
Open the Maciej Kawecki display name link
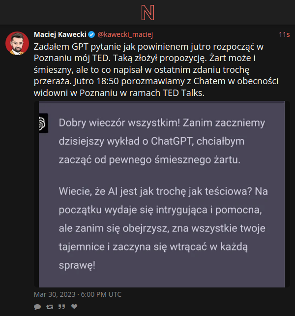[x=60, y=34]
